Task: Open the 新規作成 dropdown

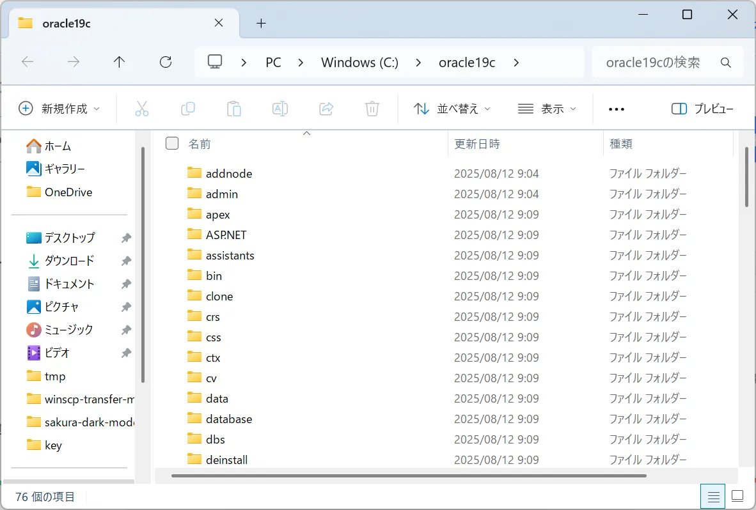Action: (x=59, y=109)
